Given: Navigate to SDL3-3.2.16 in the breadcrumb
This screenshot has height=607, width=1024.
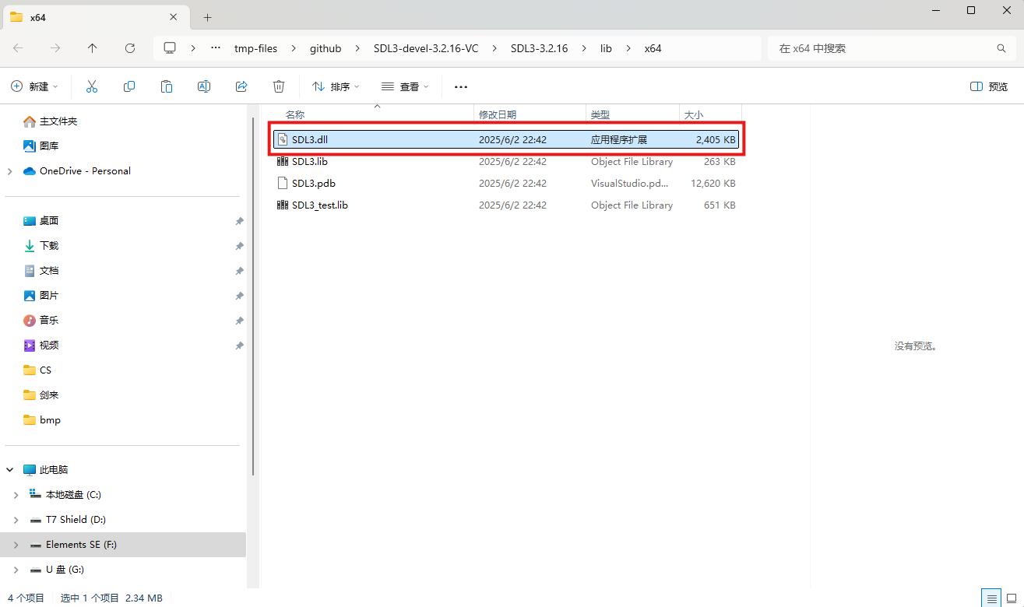Looking at the screenshot, I should pyautogui.click(x=539, y=47).
